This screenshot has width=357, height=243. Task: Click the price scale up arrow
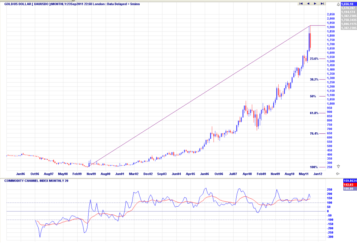[338, 4]
